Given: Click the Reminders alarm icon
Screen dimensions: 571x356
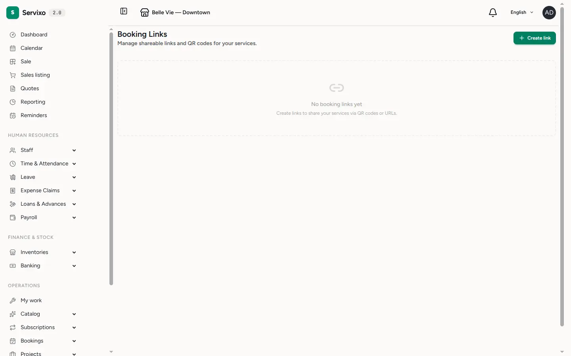Looking at the screenshot, I should pos(13,116).
